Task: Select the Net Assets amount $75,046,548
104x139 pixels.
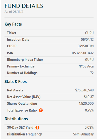Action: [x=84, y=90]
